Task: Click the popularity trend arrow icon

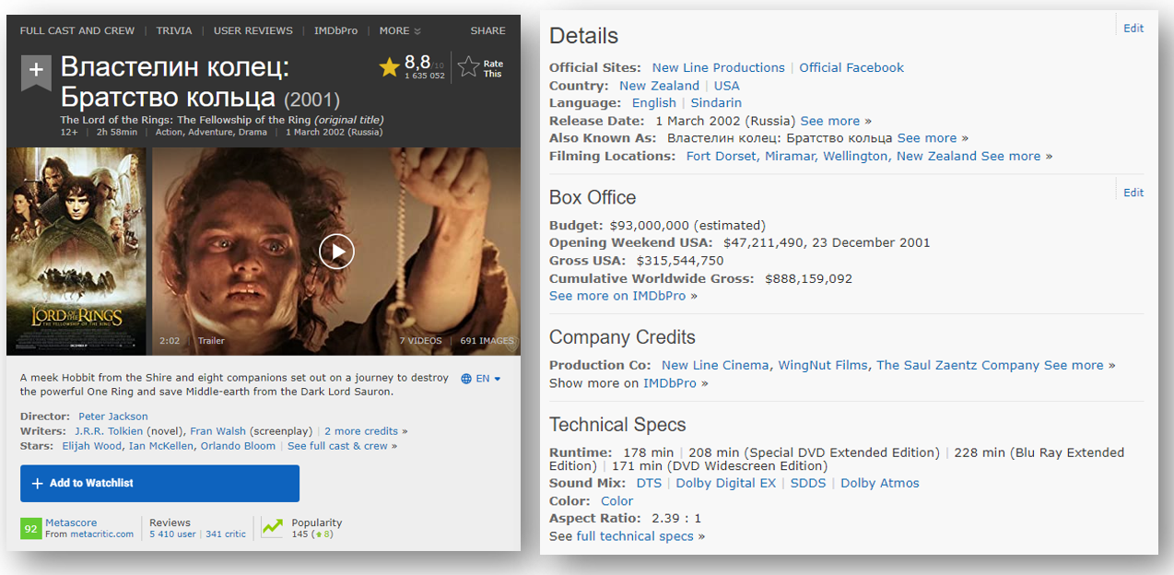Action: tap(273, 527)
